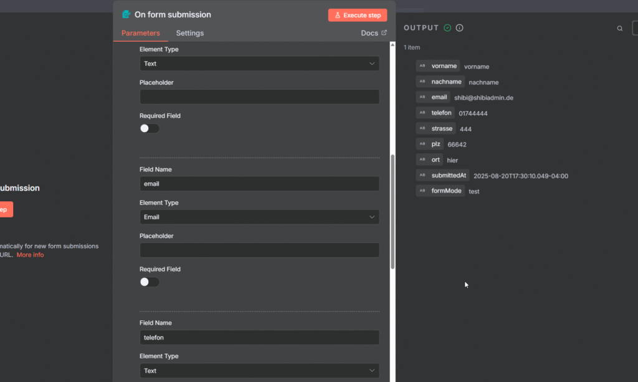Expand the topmost Element Type Text dropdown
Viewport: 638px width, 382px height.
(x=259, y=64)
